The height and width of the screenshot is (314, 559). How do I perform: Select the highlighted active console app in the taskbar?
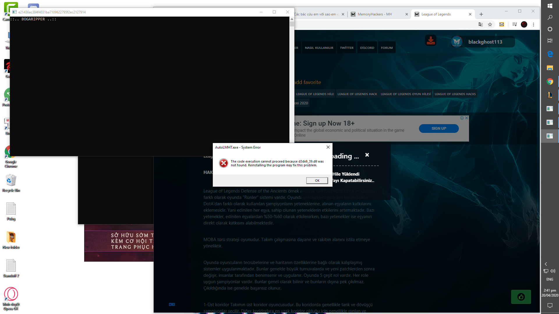[550, 136]
